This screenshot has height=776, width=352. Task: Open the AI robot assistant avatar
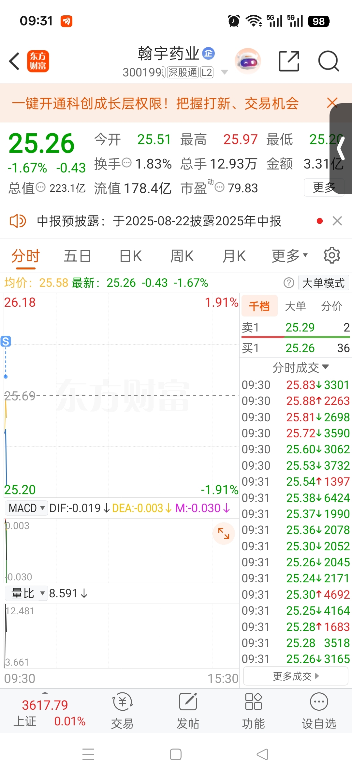point(248,61)
